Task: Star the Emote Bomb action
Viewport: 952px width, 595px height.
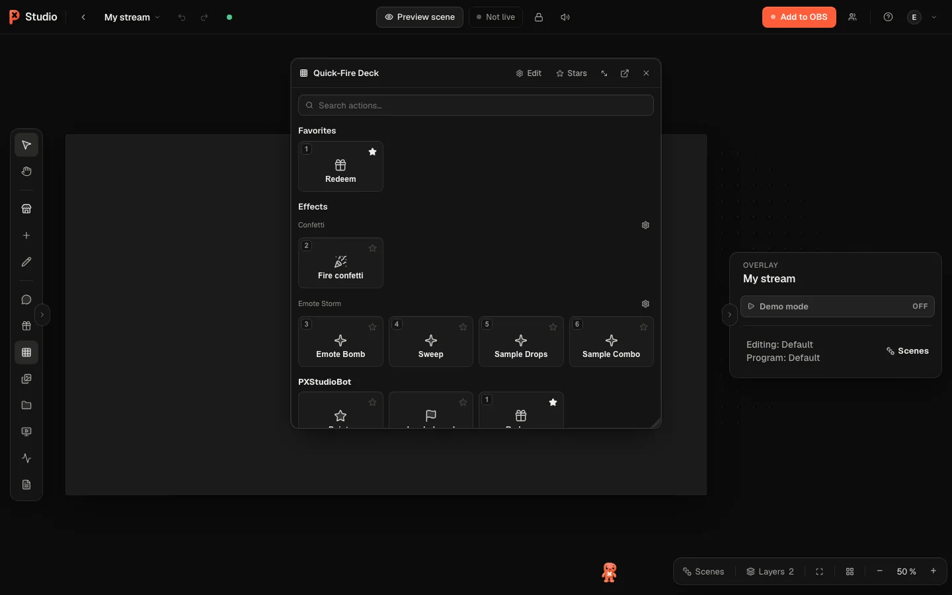Action: point(372,327)
